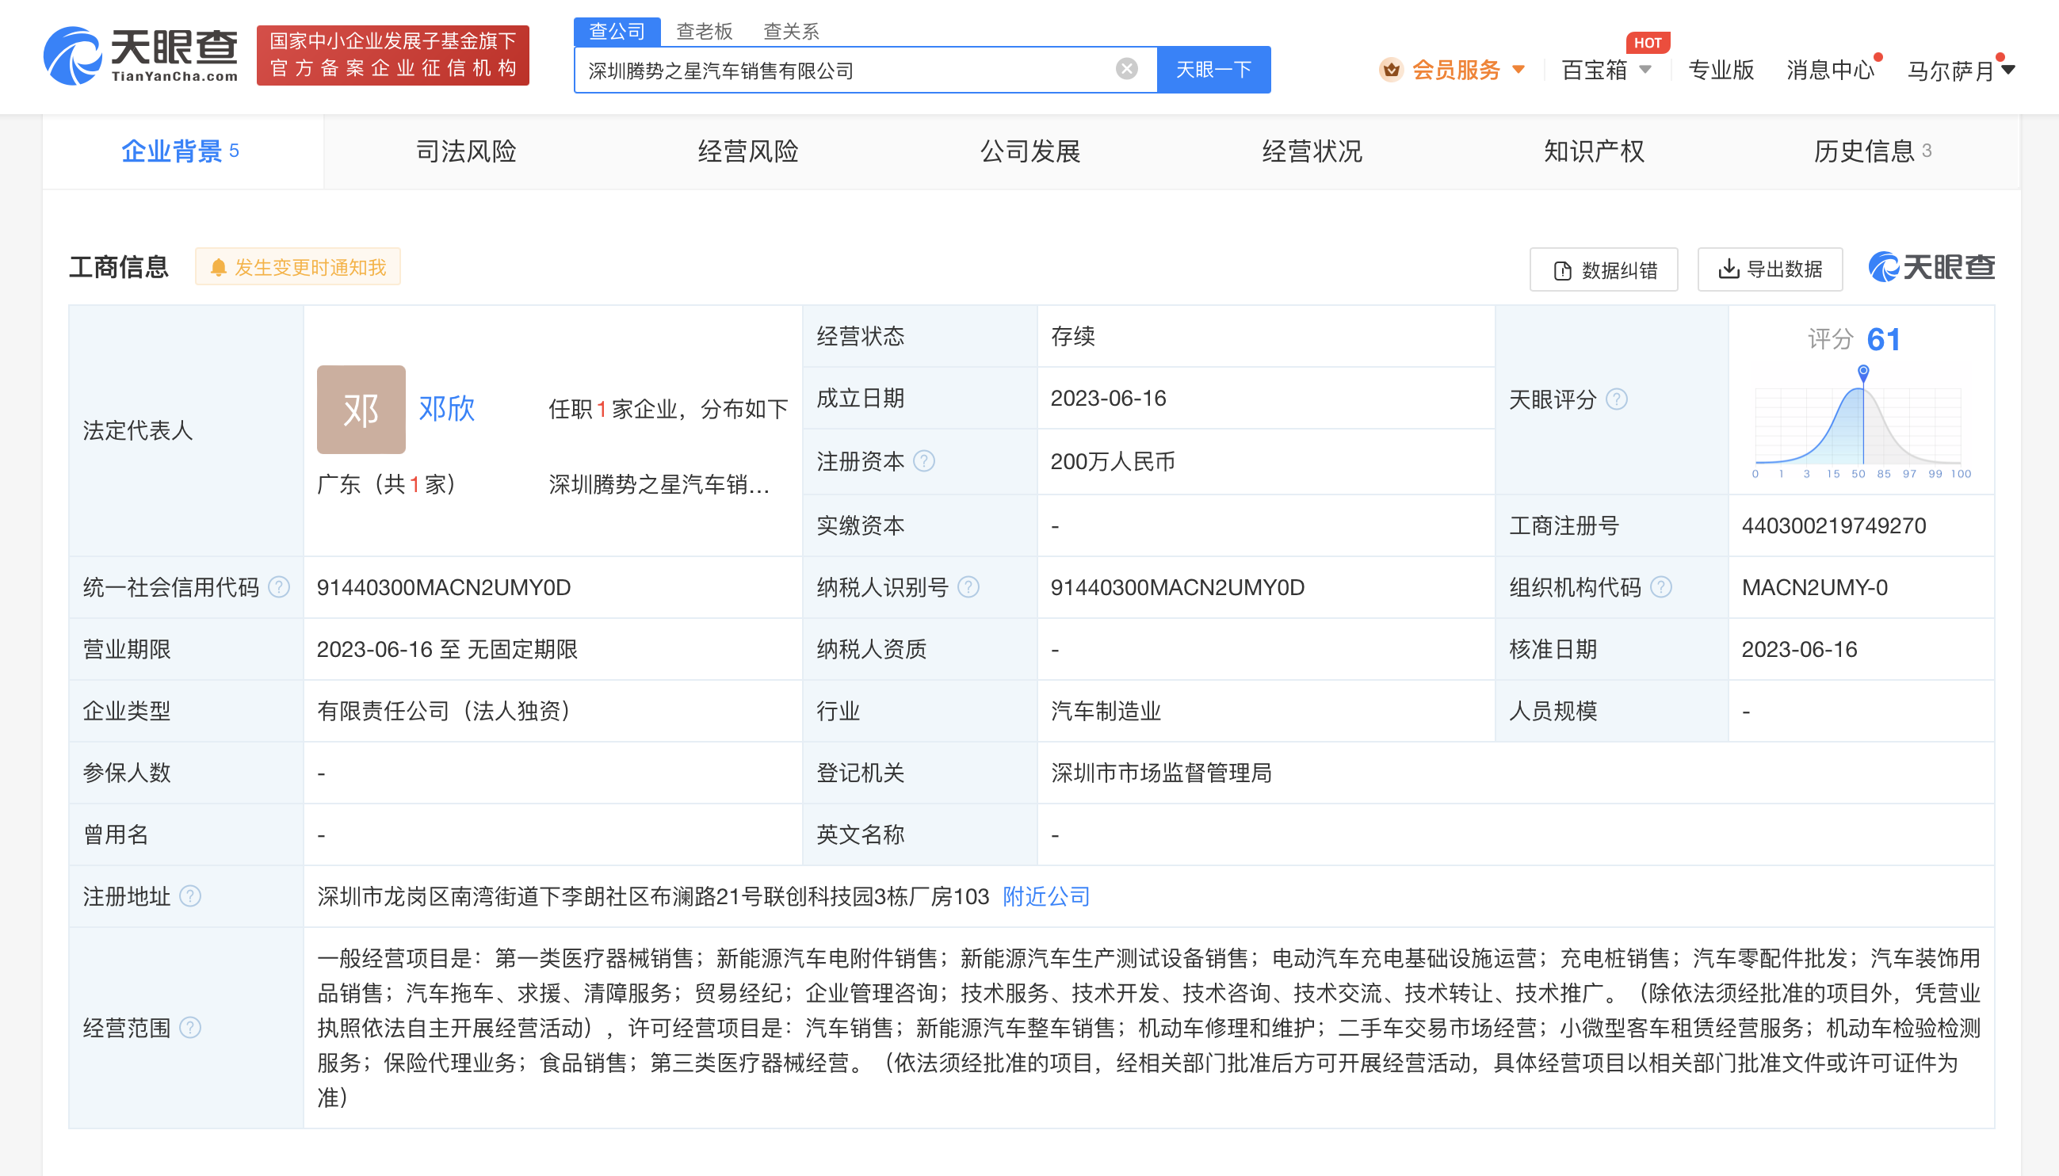Click the 200万人民币 registered capital value

point(1111,461)
